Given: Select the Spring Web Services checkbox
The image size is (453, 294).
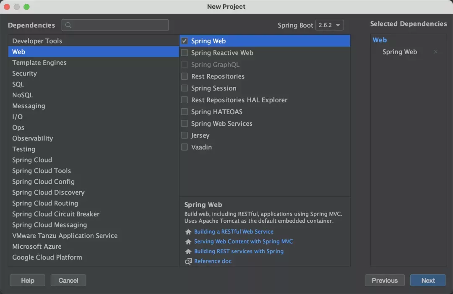Looking at the screenshot, I should pyautogui.click(x=184, y=124).
